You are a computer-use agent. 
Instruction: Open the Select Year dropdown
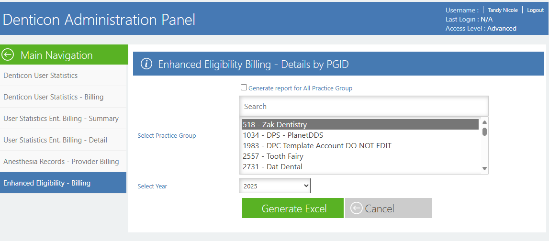pos(275,186)
